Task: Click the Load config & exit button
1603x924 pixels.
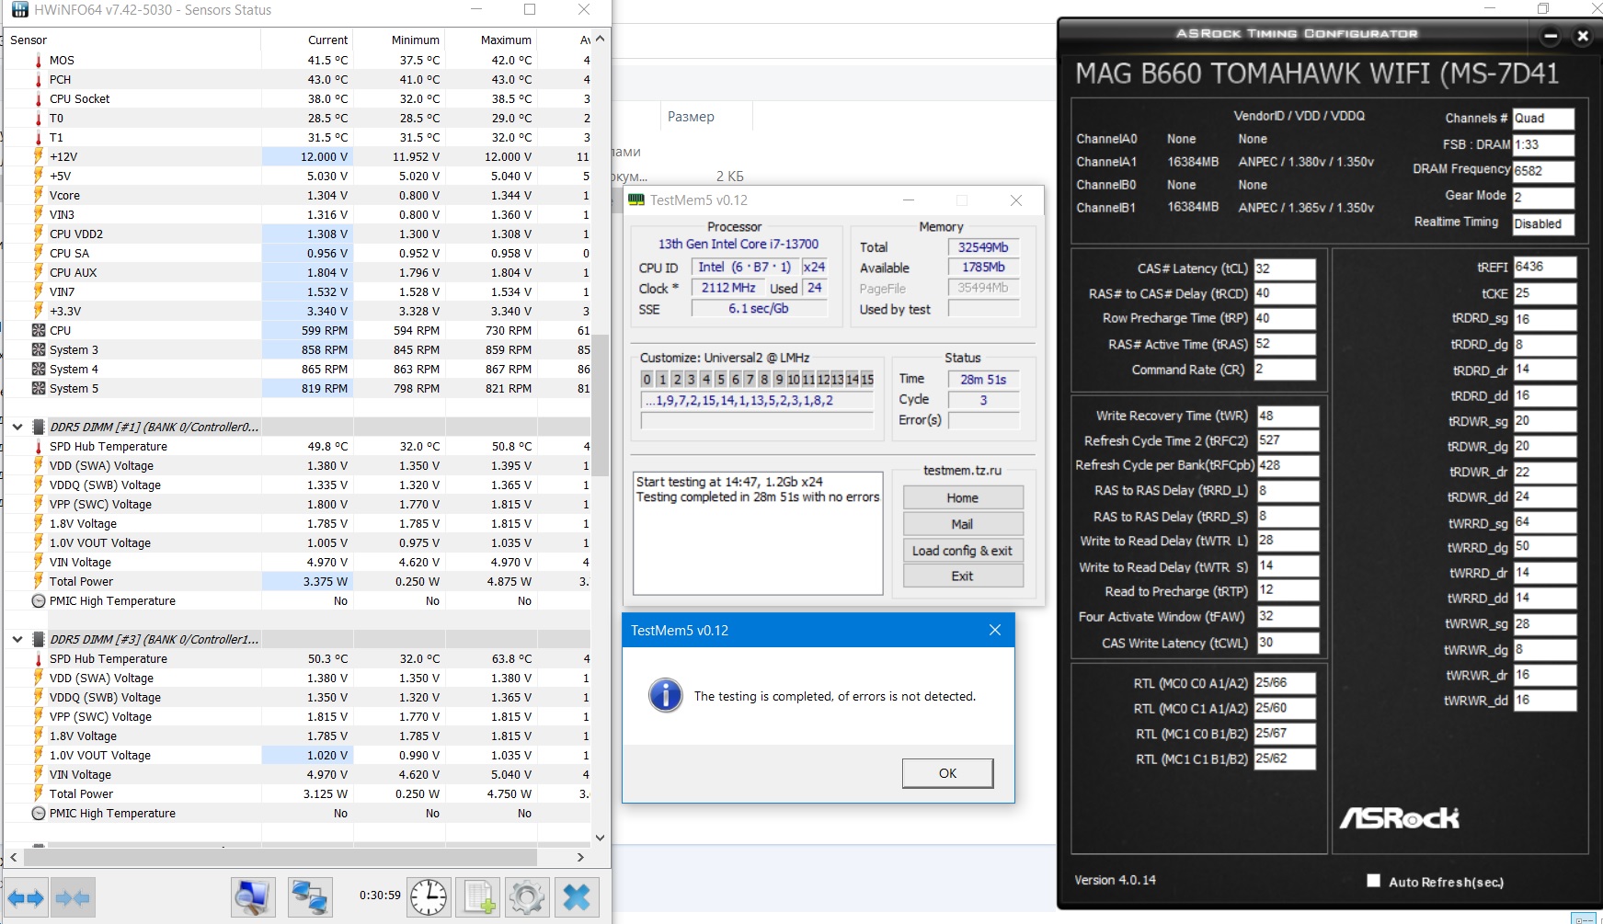Action: [963, 551]
